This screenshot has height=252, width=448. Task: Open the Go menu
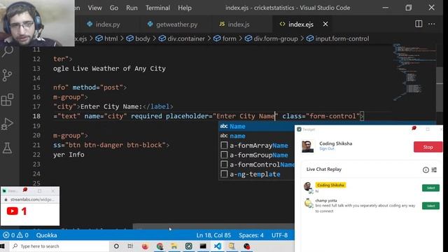(x=113, y=8)
